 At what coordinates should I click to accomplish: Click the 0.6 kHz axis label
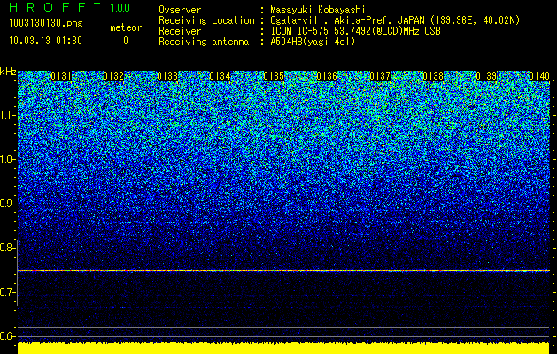pyautogui.click(x=7, y=336)
